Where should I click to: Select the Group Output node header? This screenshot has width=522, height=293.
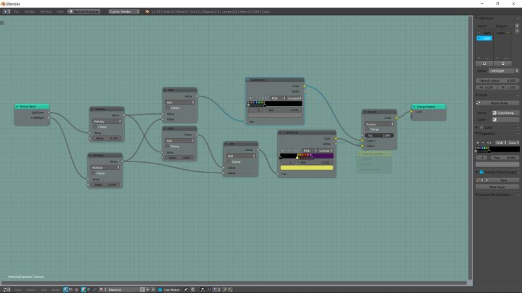(x=429, y=107)
